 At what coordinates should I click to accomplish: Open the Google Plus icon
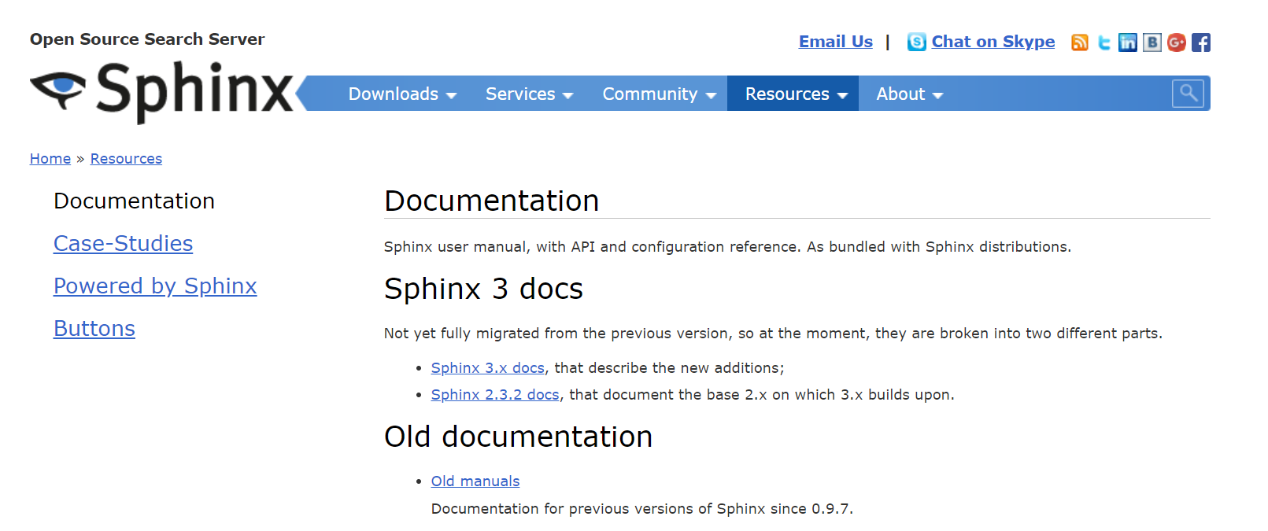(x=1177, y=42)
